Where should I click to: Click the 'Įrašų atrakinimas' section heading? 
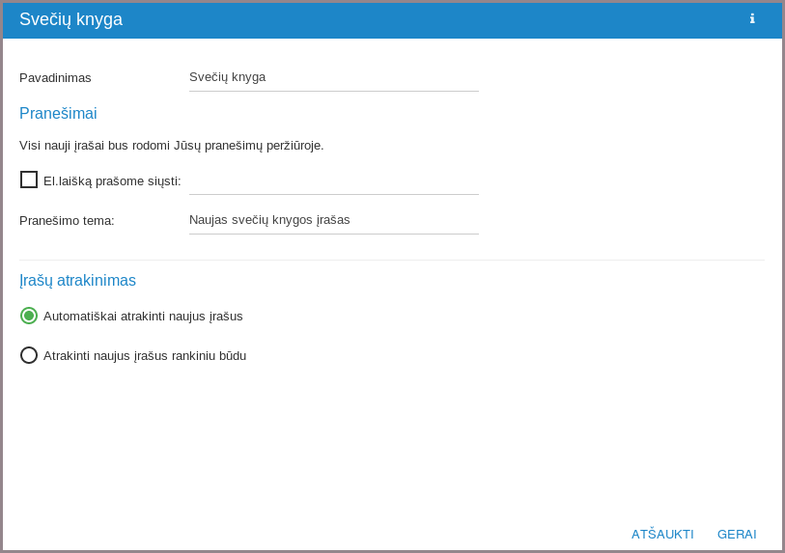pos(77,281)
